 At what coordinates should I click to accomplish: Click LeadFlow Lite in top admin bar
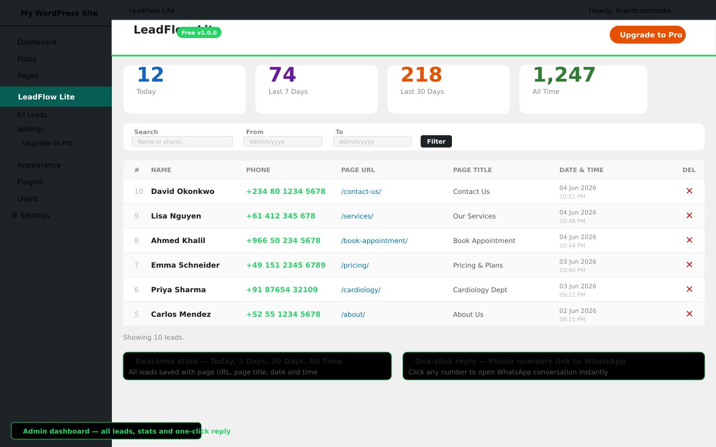click(152, 11)
